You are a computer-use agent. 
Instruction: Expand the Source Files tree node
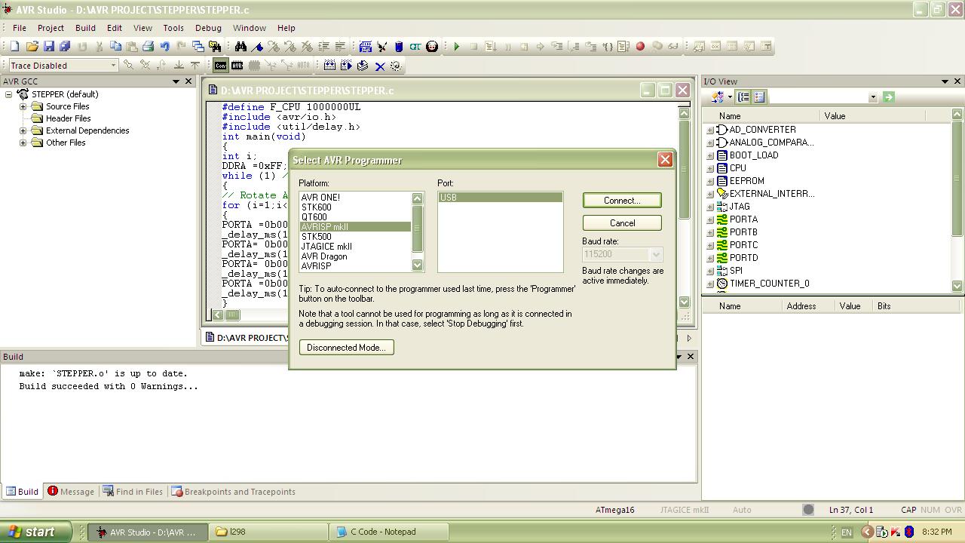tap(23, 106)
